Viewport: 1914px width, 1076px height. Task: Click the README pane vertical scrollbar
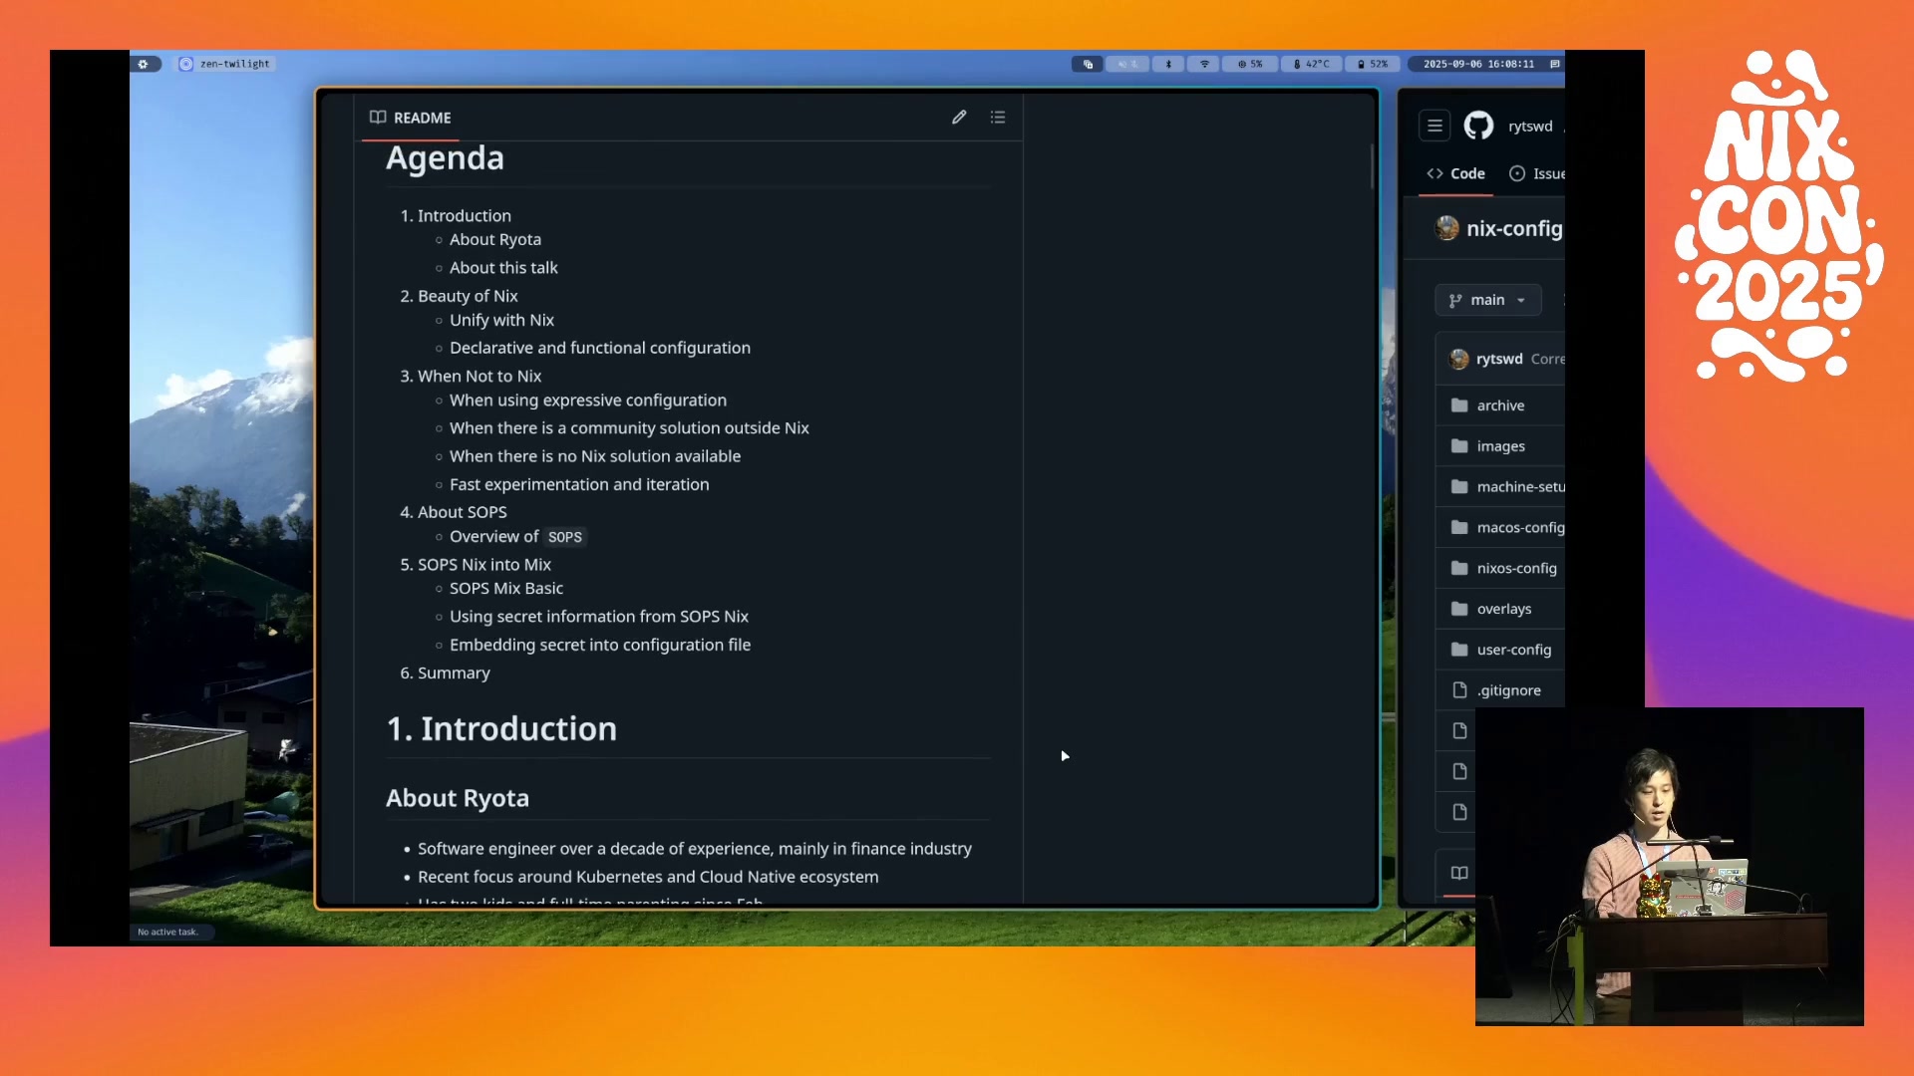coord(1372,167)
